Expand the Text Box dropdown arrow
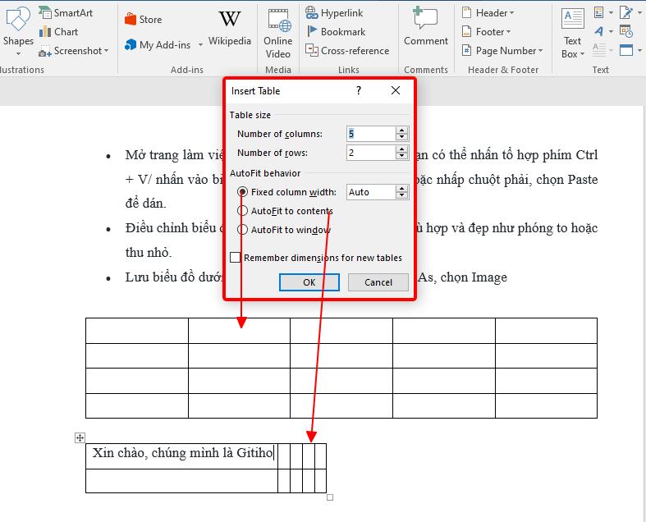 click(583, 54)
